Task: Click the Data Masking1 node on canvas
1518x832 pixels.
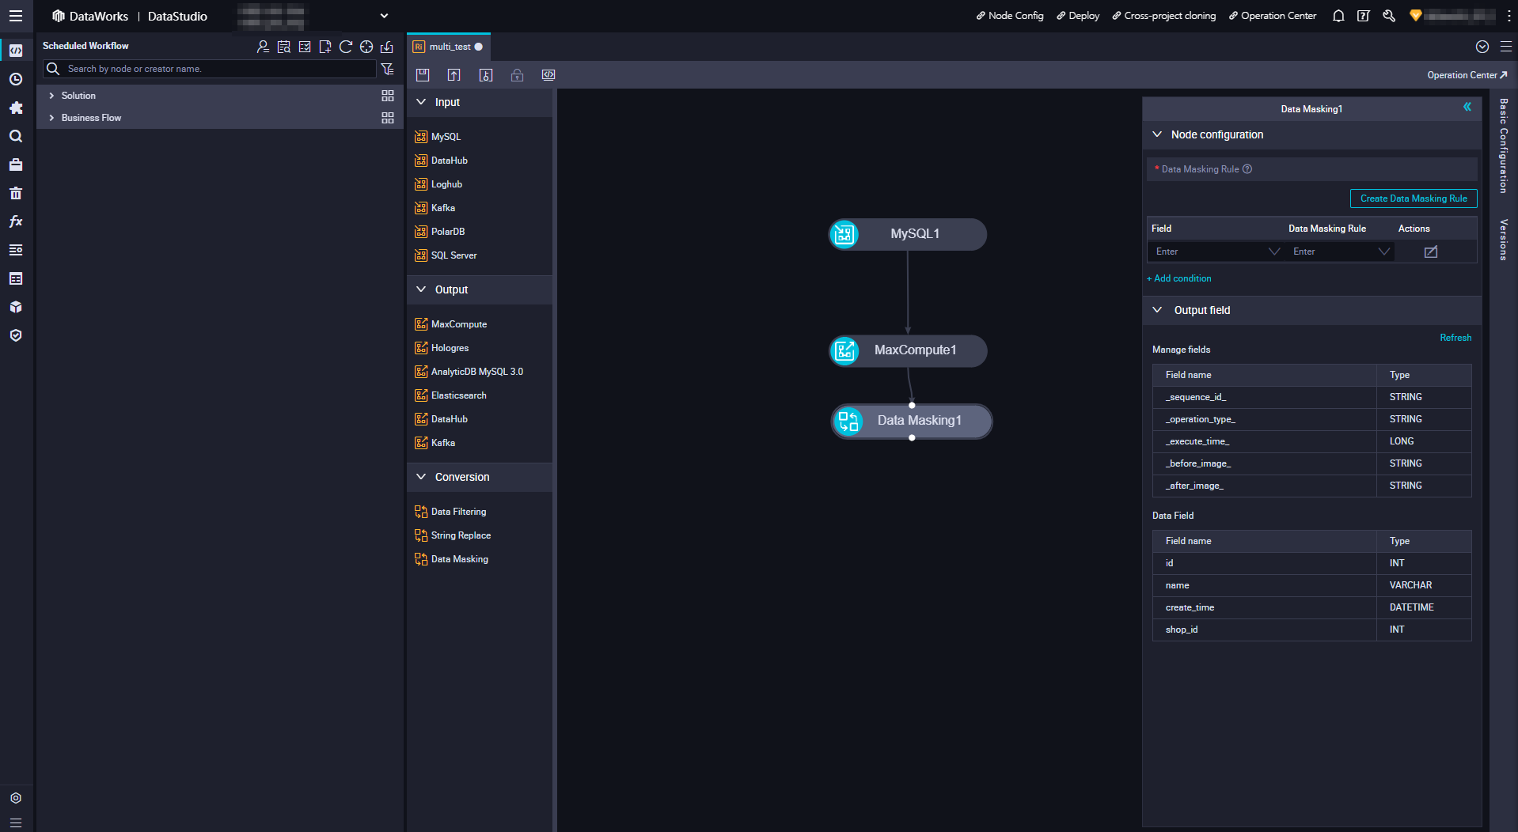Action: [x=918, y=421]
